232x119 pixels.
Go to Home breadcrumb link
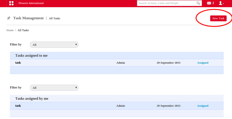tap(10, 30)
